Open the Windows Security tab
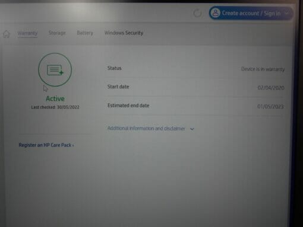Viewport: 303px width, 227px height. pos(124,33)
